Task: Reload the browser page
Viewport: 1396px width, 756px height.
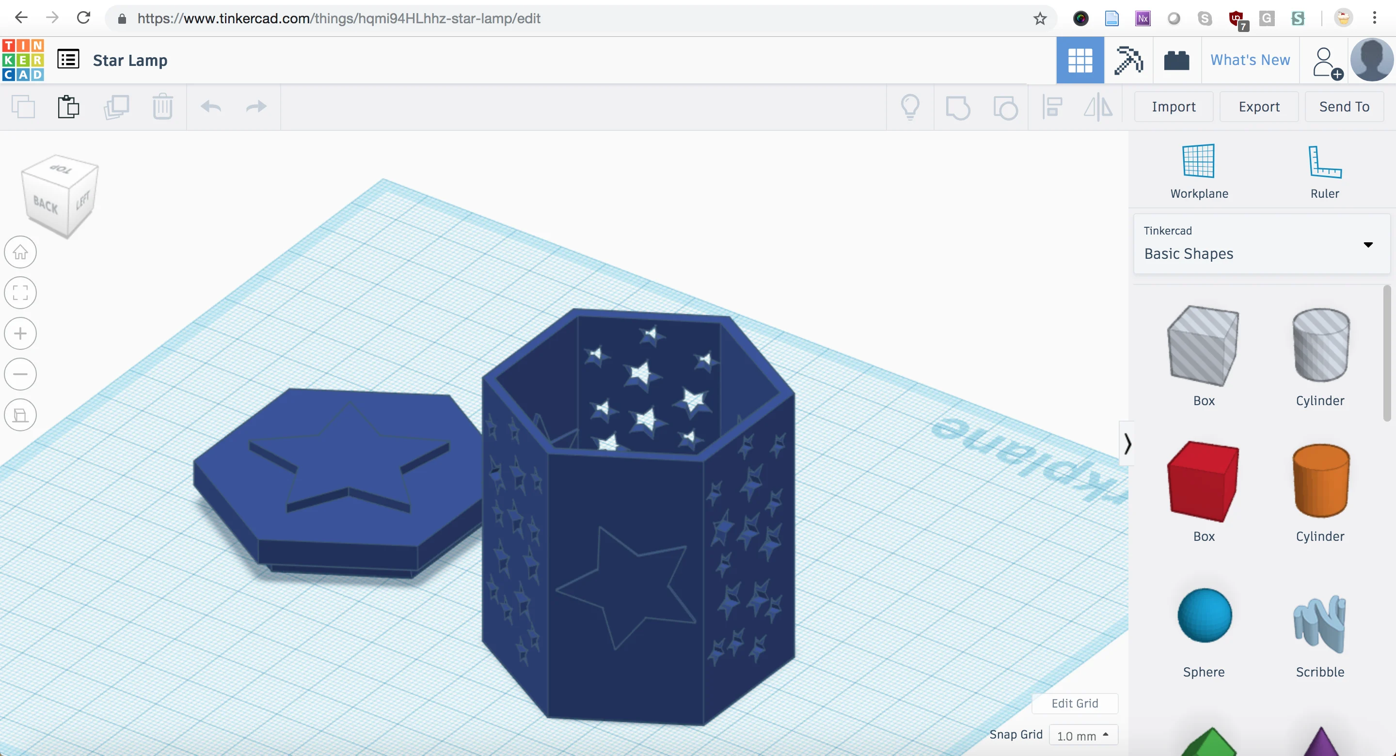Action: click(83, 18)
